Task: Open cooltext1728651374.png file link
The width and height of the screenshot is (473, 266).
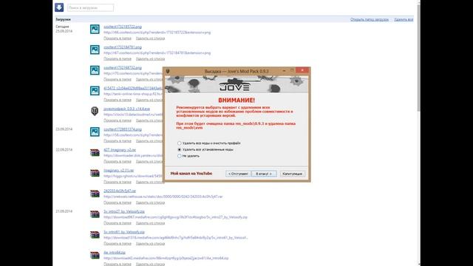Action: tap(123, 129)
